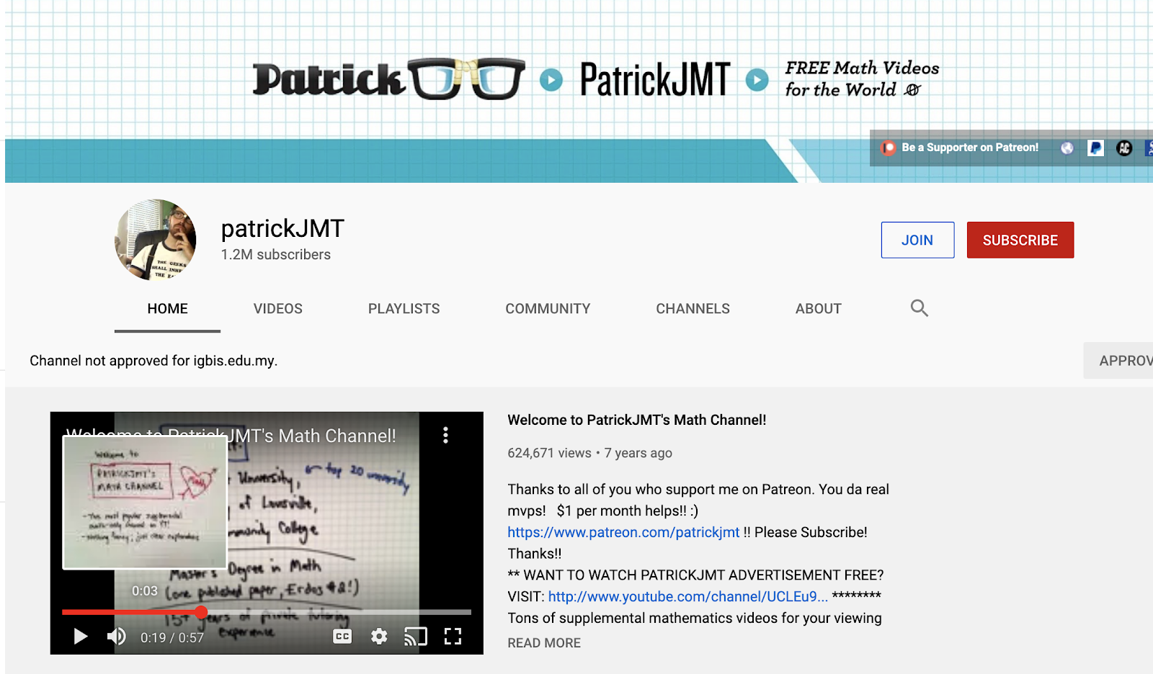Screen dimensions: 1153x674
Task: Mute the video with the speaker icon
Action: point(116,637)
